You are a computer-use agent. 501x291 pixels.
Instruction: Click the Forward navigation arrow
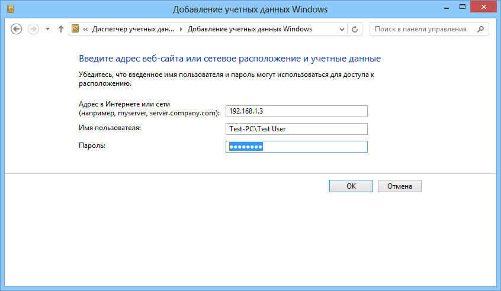(33, 29)
